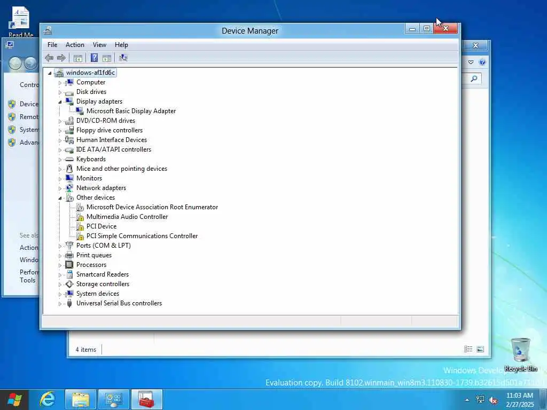547x410 pixels.
Task: Select the Microsoft Basic Display Adapter icon
Action: [x=80, y=111]
